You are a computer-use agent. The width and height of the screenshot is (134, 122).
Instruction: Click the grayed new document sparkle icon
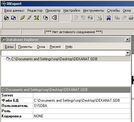83,18
